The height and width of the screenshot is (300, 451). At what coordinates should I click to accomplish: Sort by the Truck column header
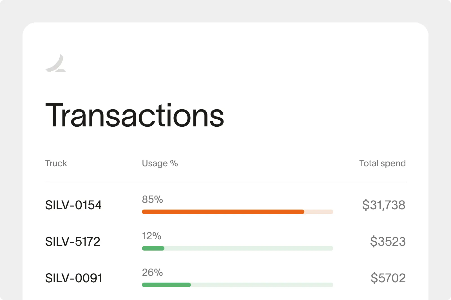click(x=56, y=163)
